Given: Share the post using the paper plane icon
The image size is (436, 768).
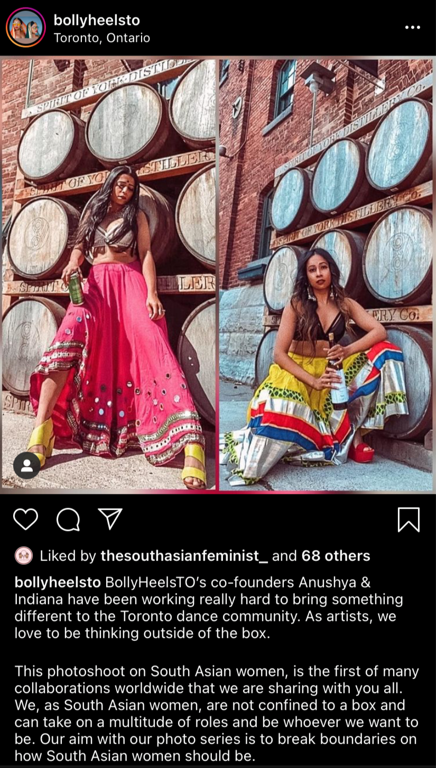Looking at the screenshot, I should coord(110,519).
